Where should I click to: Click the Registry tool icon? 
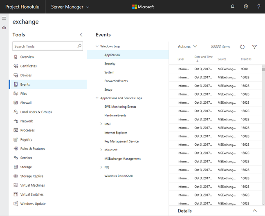(16, 139)
